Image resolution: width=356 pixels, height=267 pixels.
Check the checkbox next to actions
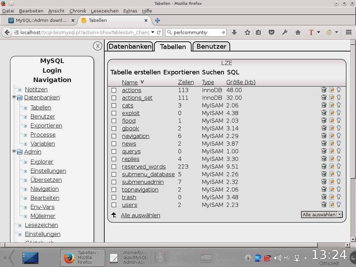[114, 90]
